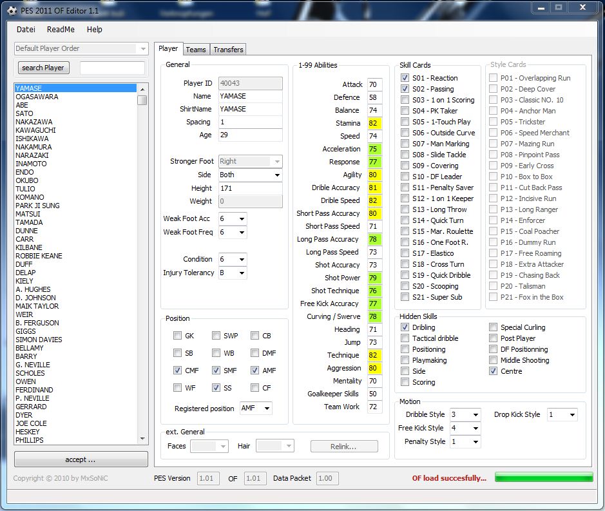The width and height of the screenshot is (605, 511).
Task: Open the Datei menu
Action: (x=26, y=30)
